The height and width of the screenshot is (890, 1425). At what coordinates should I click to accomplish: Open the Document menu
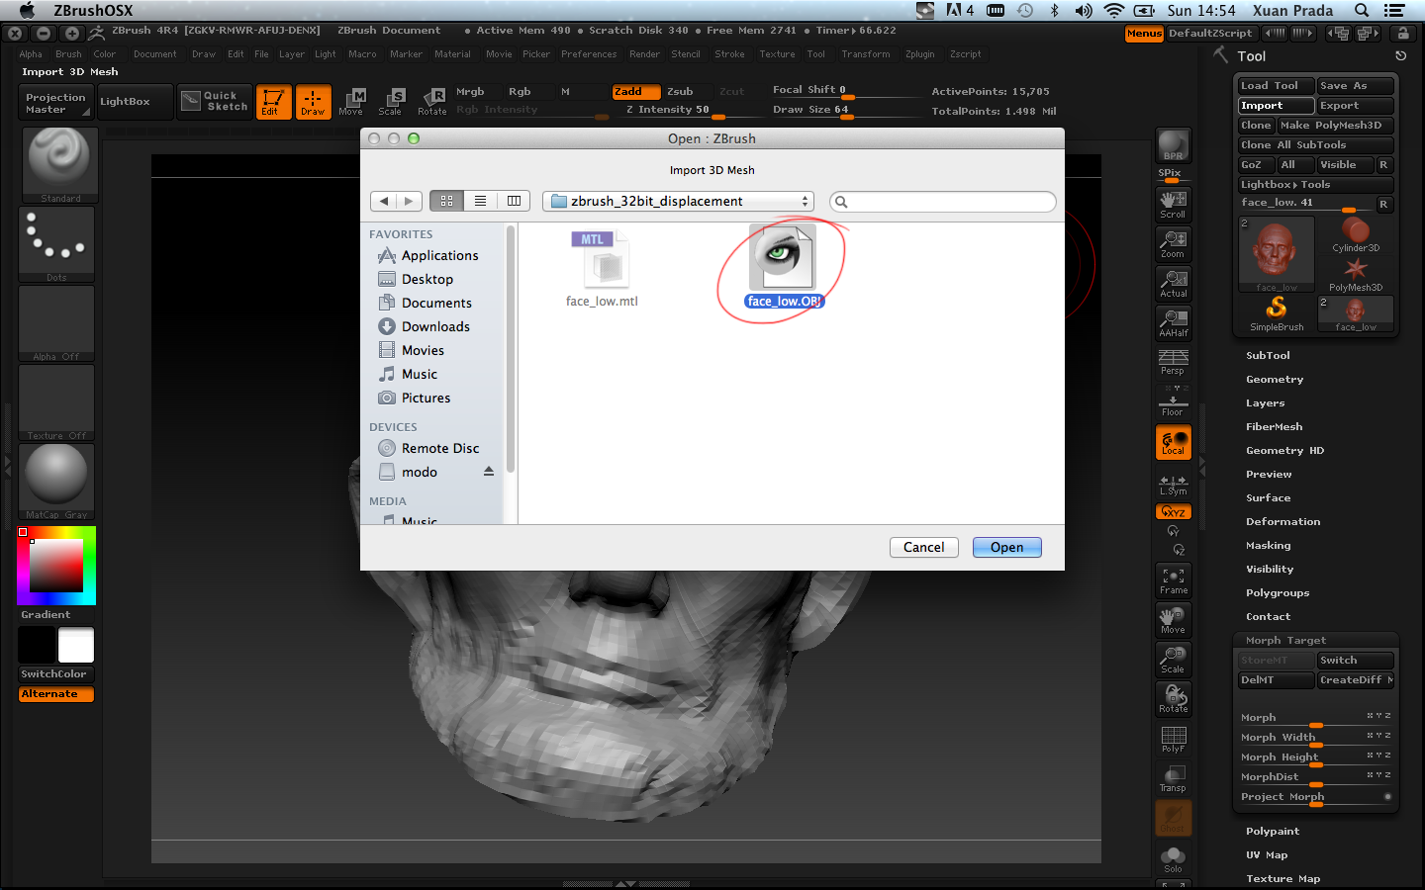point(155,54)
